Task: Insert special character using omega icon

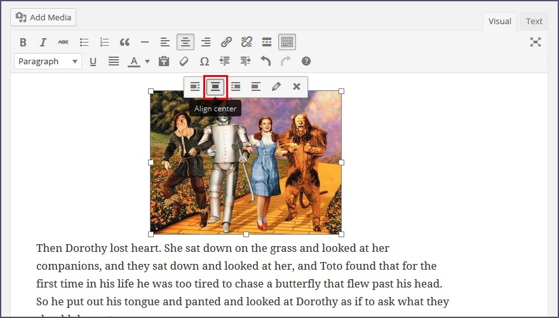Action: tap(205, 62)
